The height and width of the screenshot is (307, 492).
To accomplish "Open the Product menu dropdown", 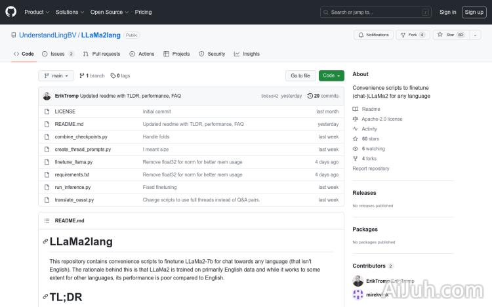I will [36, 12].
